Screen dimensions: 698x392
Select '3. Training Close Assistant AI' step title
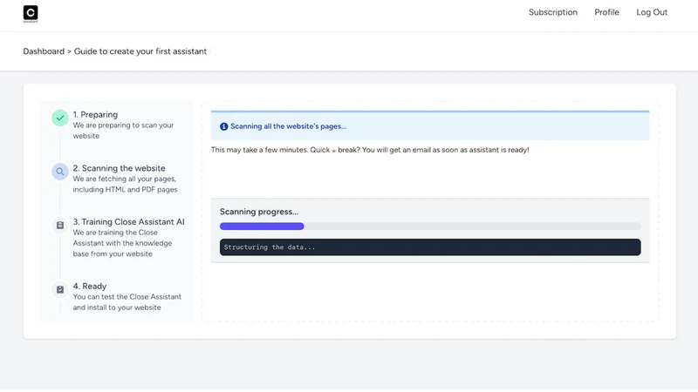[x=128, y=222]
